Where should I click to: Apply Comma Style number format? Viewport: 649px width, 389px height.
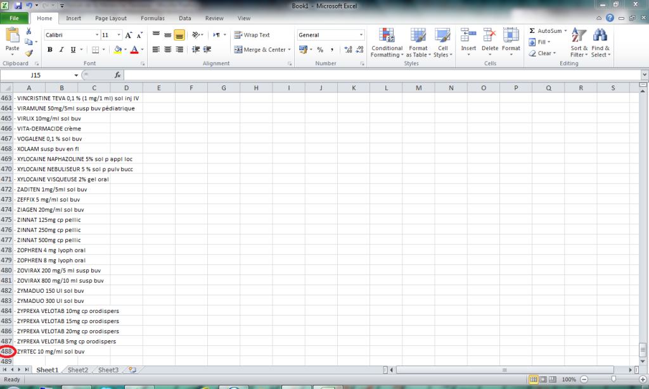coord(331,49)
